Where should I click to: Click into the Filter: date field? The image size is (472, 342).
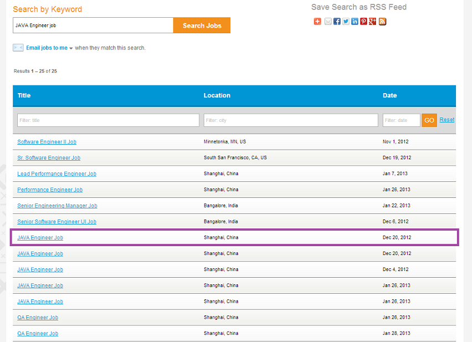point(401,120)
